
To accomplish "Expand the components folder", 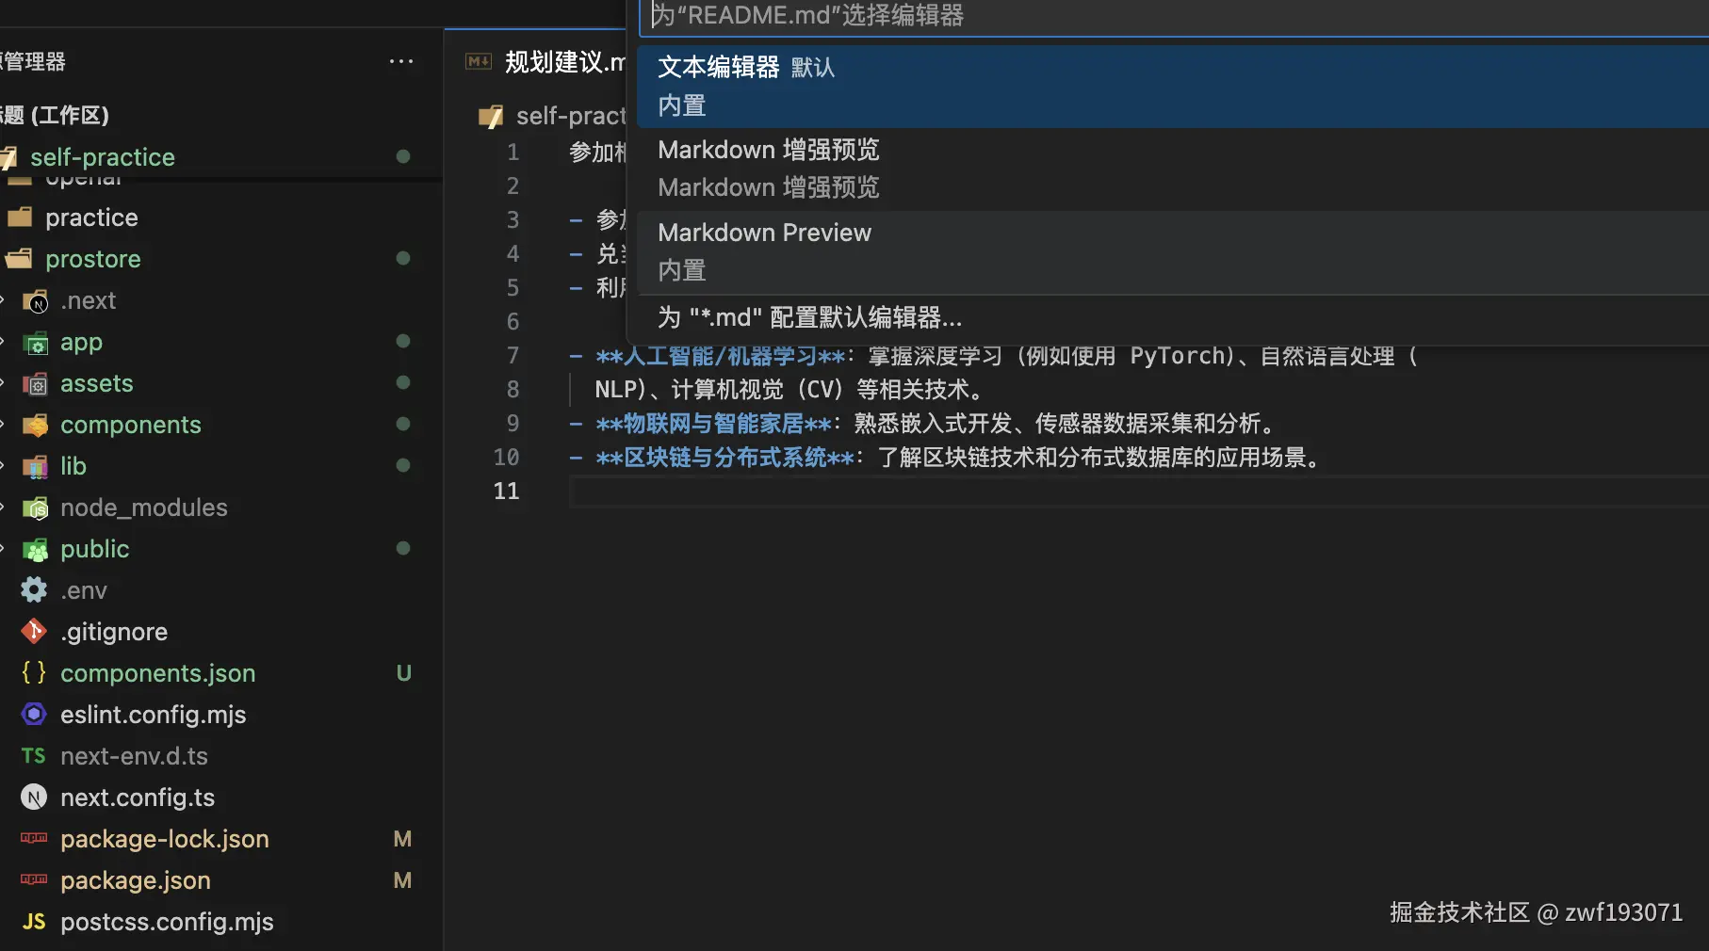I will tap(130, 424).
